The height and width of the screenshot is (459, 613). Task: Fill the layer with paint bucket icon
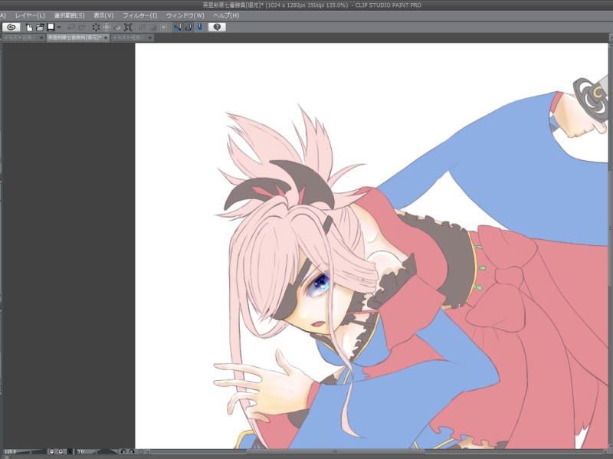(117, 27)
